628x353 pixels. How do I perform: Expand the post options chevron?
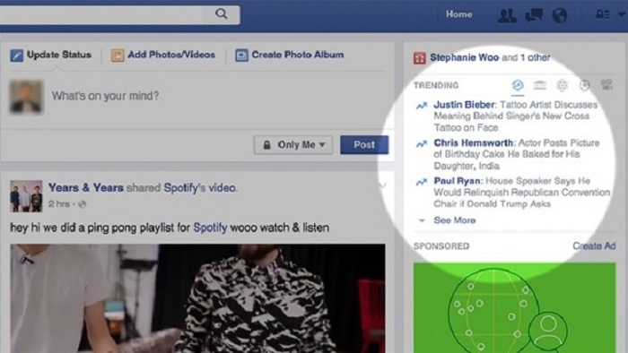pos(381,185)
